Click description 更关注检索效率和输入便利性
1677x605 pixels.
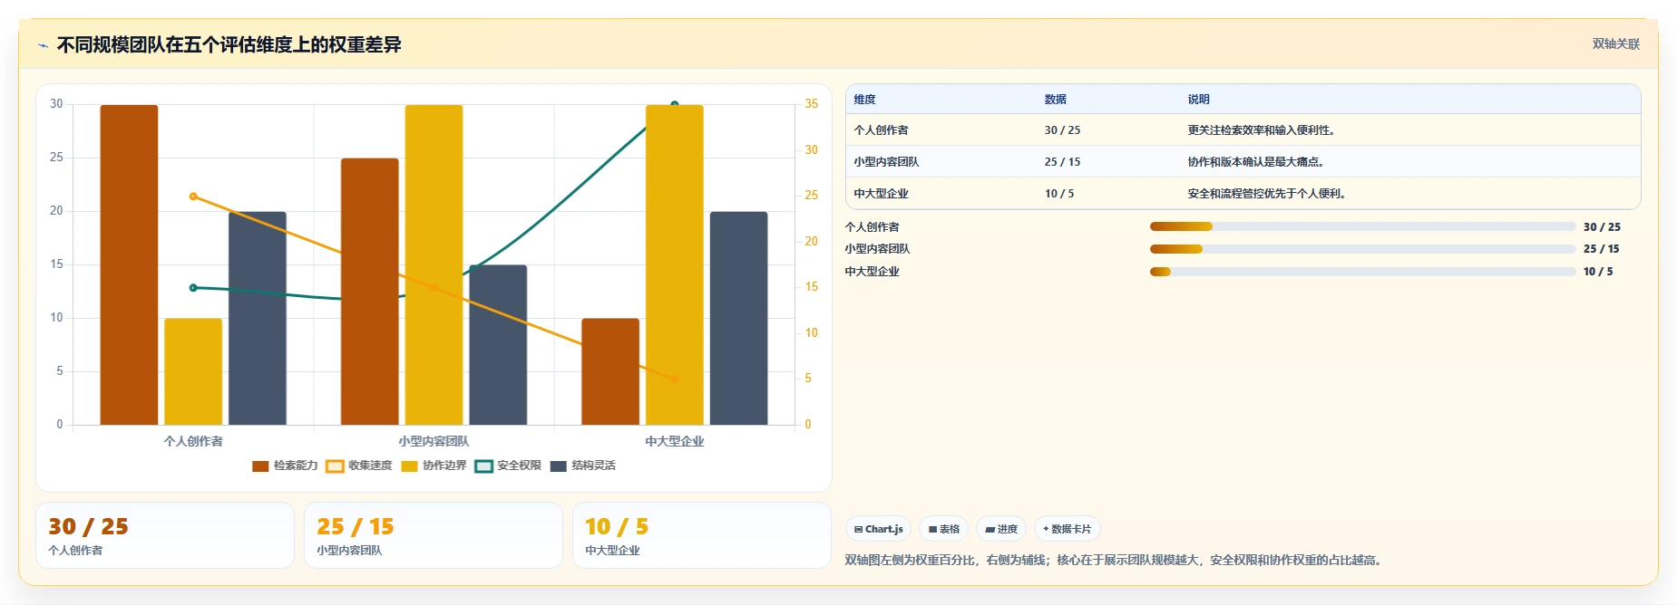pyautogui.click(x=1261, y=130)
